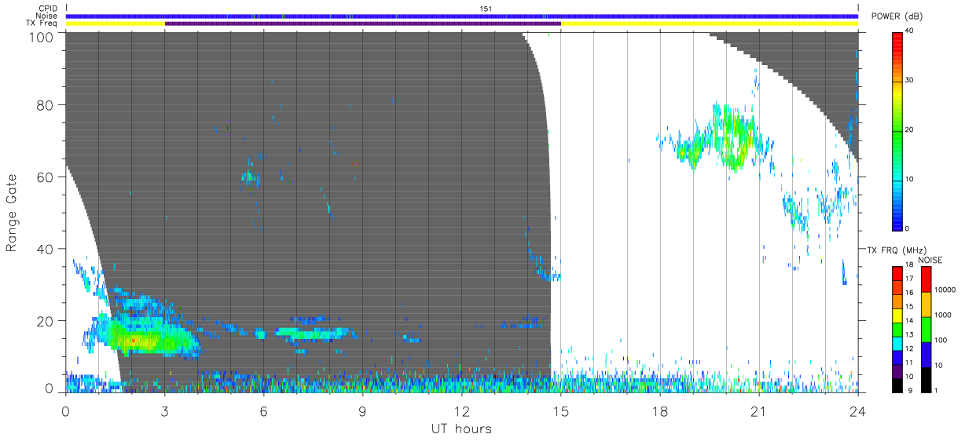965x445 pixels.
Task: Click the 'UT hours' axis title
Action: (461, 429)
